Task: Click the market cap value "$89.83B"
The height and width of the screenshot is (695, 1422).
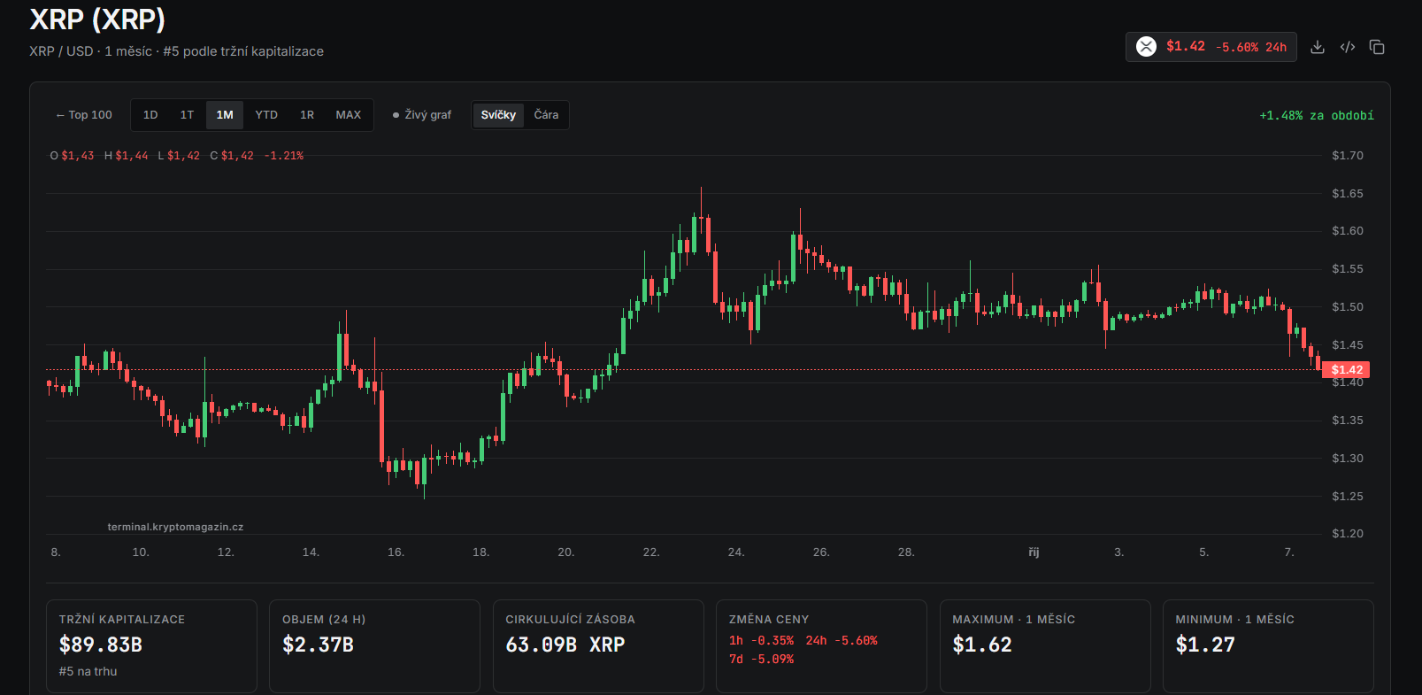Action: (x=101, y=645)
